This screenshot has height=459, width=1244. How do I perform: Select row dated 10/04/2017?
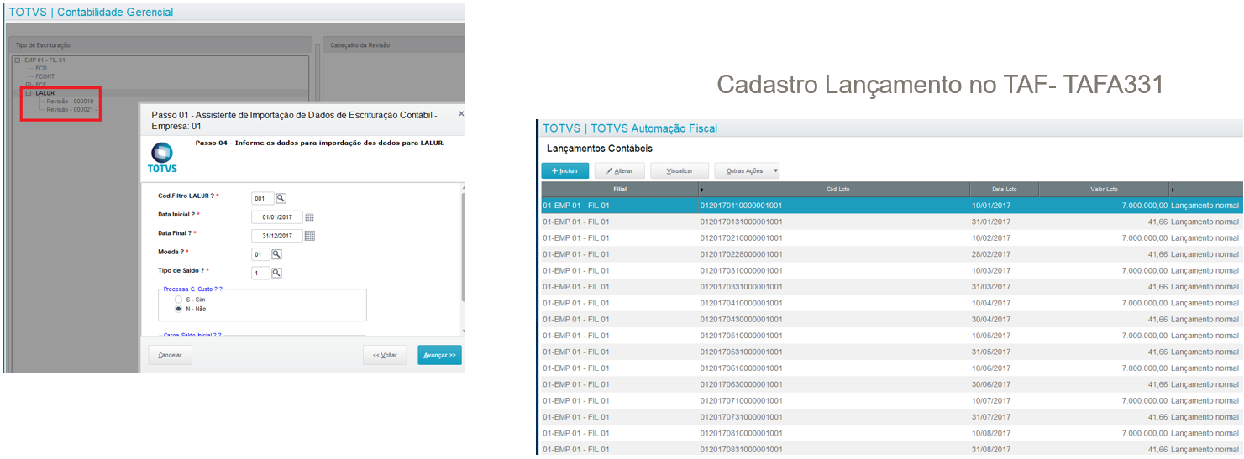890,303
